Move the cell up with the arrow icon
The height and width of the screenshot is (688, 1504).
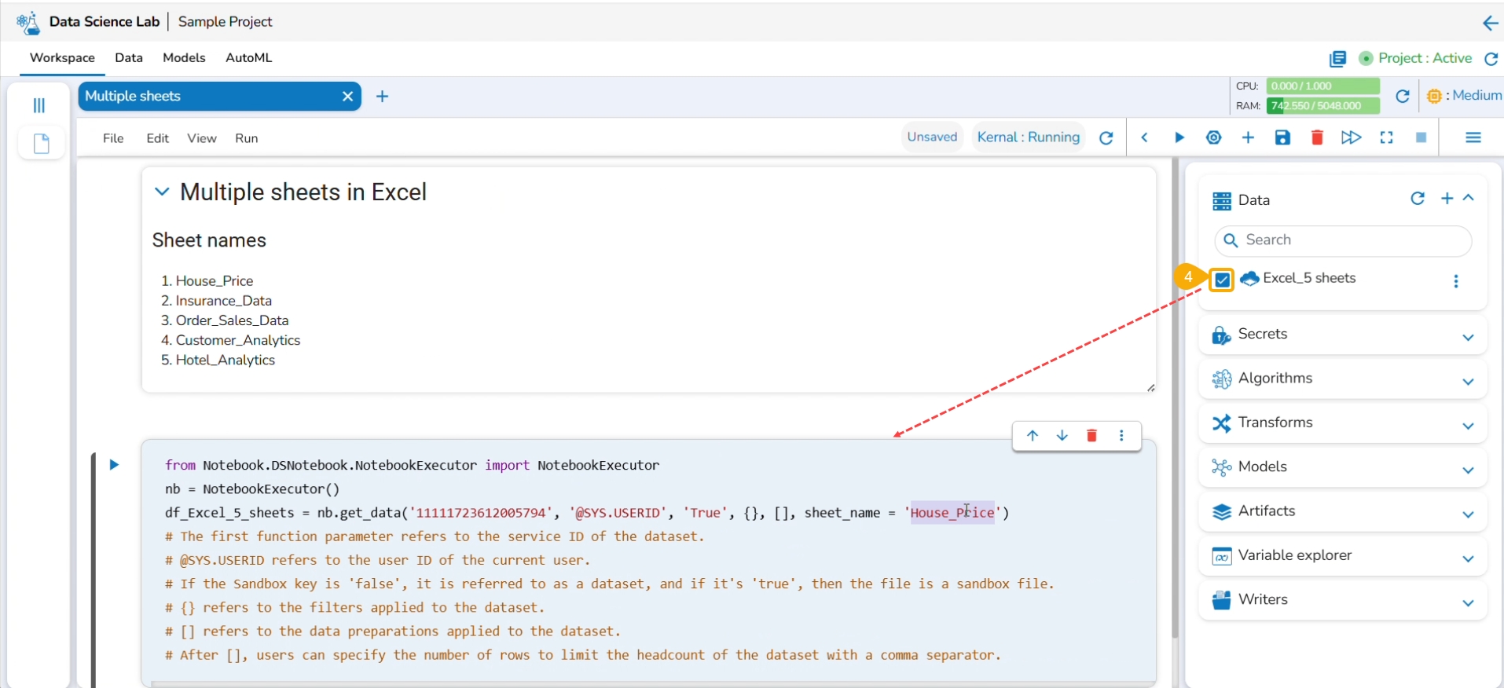pyautogui.click(x=1033, y=436)
